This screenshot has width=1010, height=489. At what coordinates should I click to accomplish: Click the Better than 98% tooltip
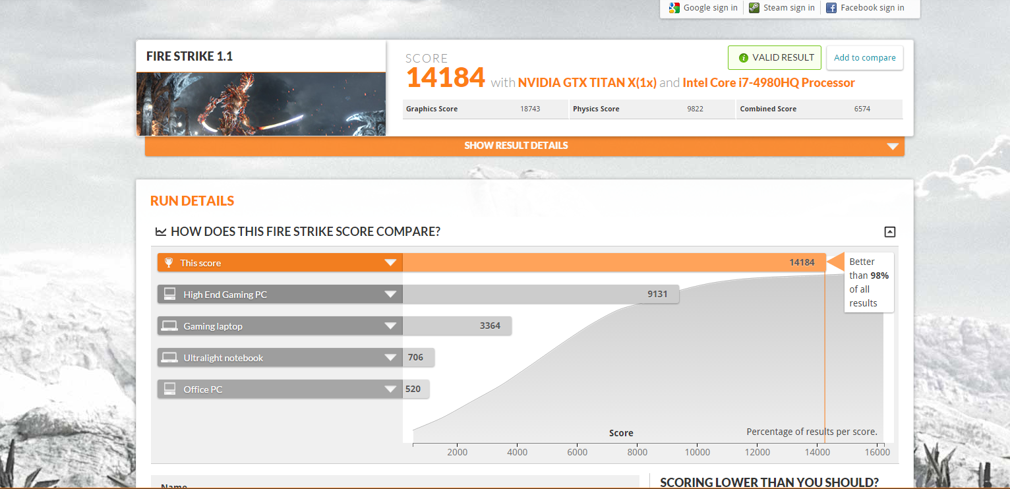pos(869,282)
